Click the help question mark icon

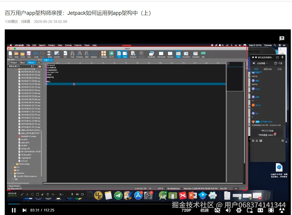[x=282, y=38]
